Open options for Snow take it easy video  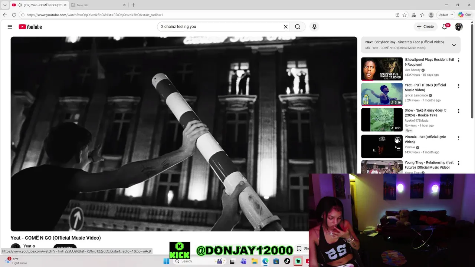458,111
